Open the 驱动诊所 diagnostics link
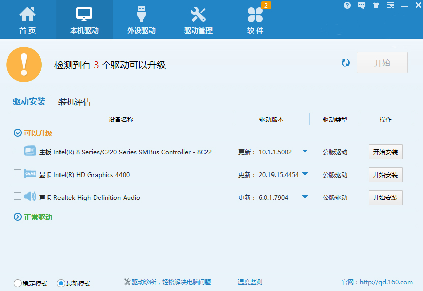This screenshot has width=423, height=291. tap(171, 282)
